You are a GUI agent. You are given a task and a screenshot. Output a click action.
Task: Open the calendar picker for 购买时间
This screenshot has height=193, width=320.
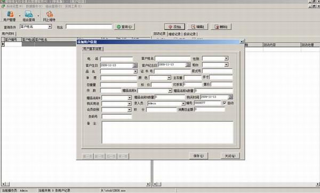pos(230,97)
